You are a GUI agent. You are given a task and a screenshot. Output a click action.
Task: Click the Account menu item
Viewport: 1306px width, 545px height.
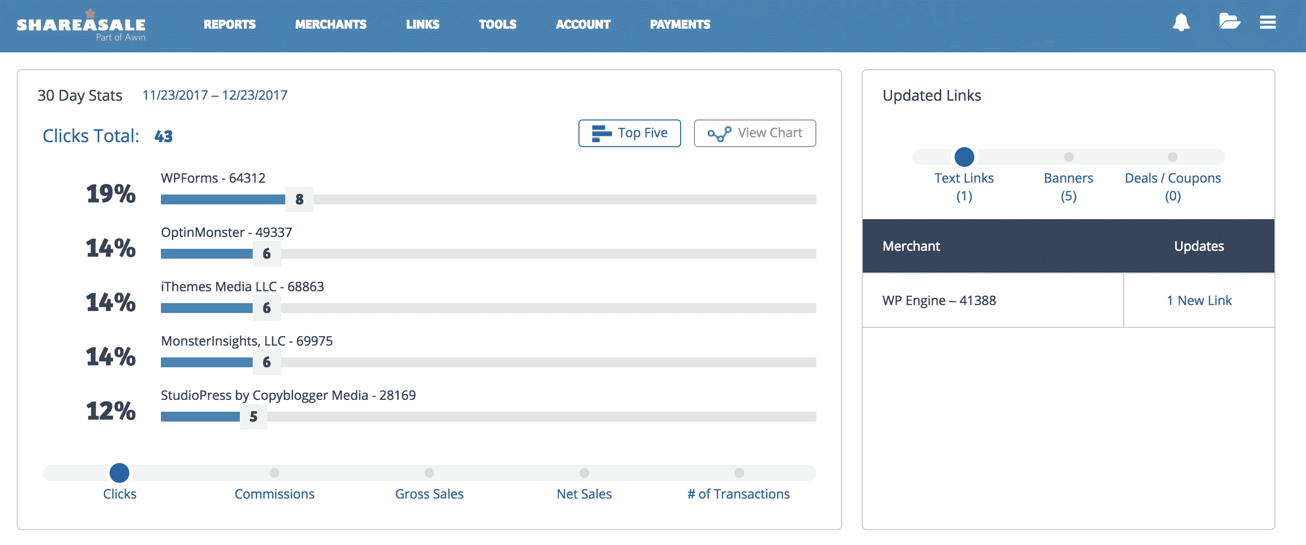pos(583,23)
